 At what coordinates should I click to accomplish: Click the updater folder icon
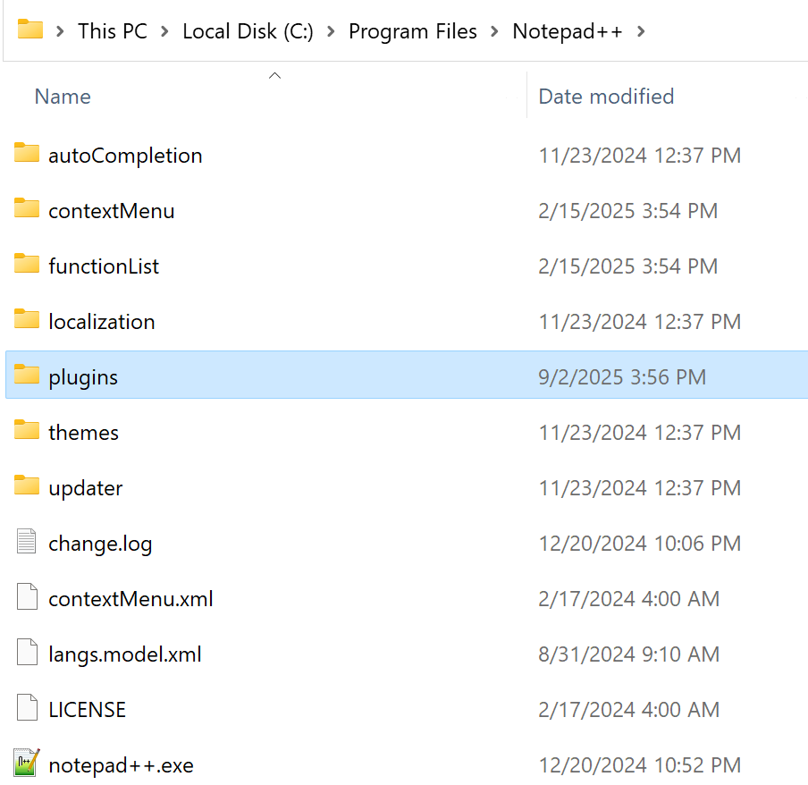click(25, 486)
